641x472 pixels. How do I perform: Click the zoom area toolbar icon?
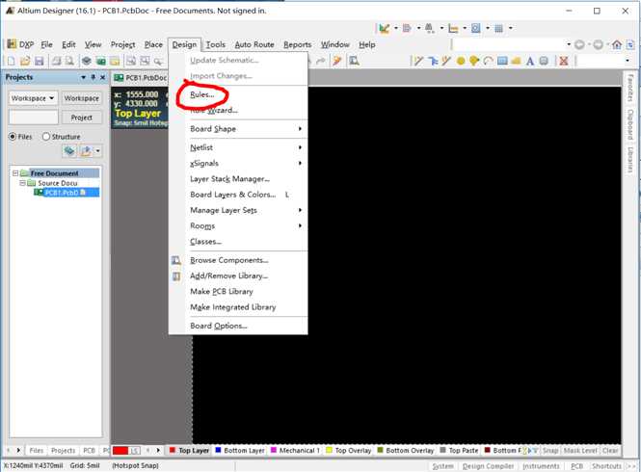coord(131,61)
